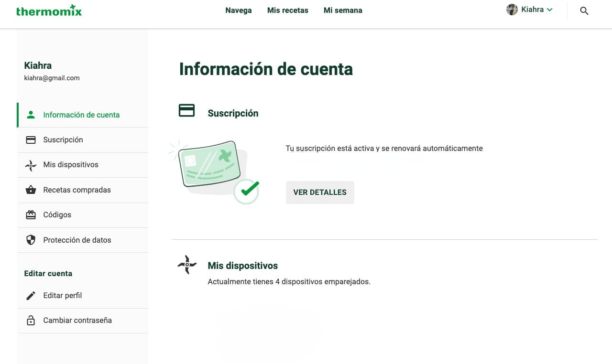Click the Thermomix logo

49,10
